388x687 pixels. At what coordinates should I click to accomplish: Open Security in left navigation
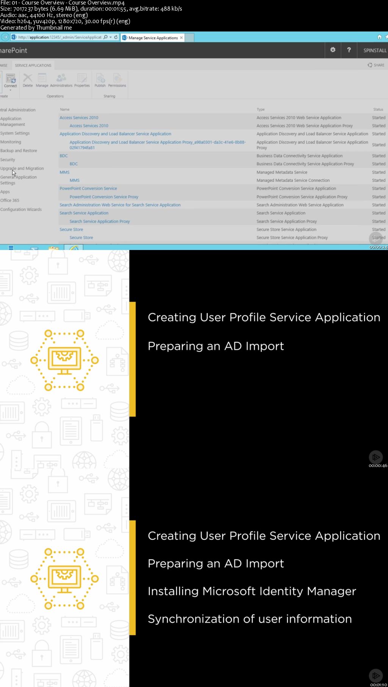(x=8, y=160)
